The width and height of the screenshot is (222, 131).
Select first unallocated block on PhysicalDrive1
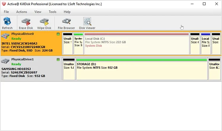69,69
